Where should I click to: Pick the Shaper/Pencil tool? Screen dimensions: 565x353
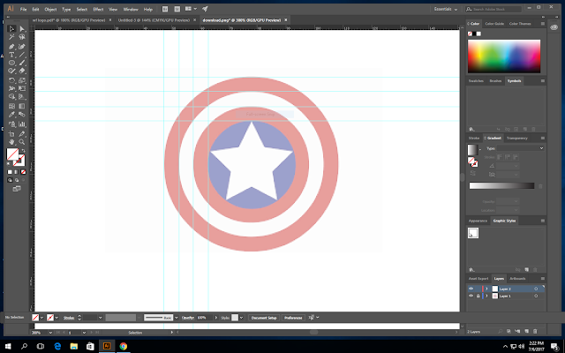(x=11, y=71)
